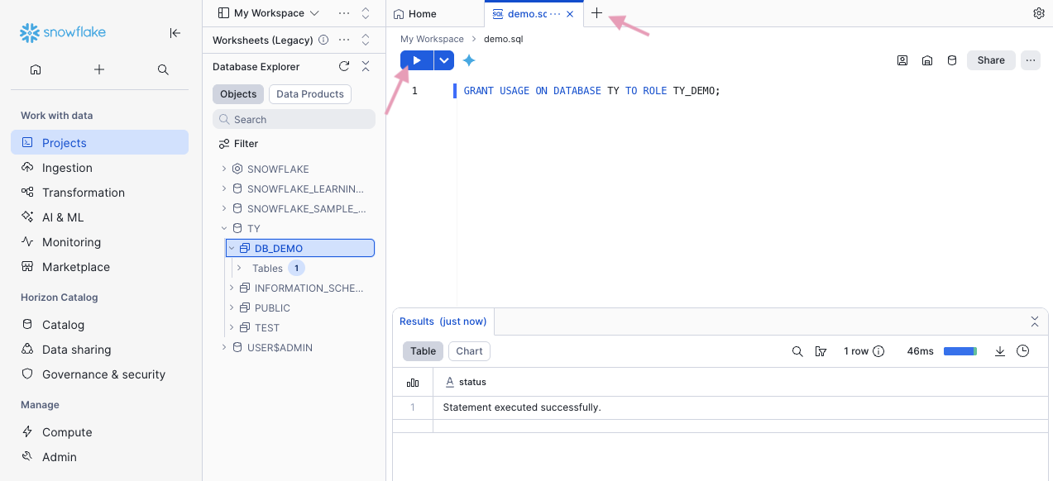This screenshot has width=1053, height=481.
Task: Show row count info icon
Action: 878,351
